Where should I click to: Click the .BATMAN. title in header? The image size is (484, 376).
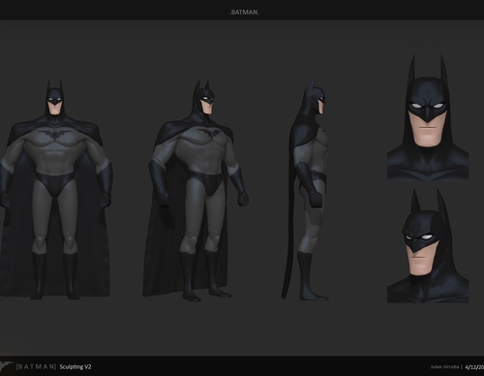[x=244, y=13]
